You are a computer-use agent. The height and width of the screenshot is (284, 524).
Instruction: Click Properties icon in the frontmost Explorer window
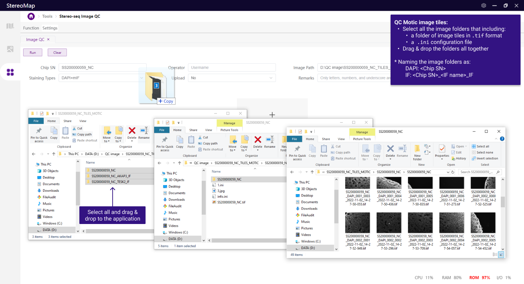[x=442, y=149]
